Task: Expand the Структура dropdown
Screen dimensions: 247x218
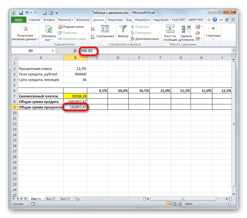Action: click(213, 39)
